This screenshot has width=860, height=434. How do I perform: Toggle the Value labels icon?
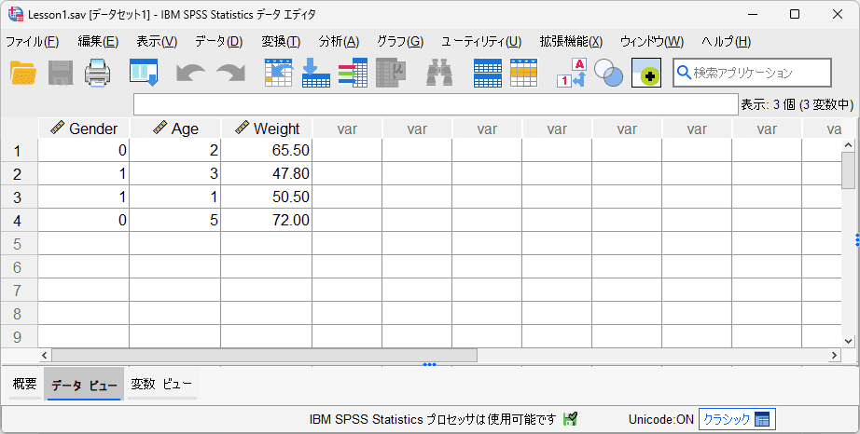pyautogui.click(x=572, y=73)
